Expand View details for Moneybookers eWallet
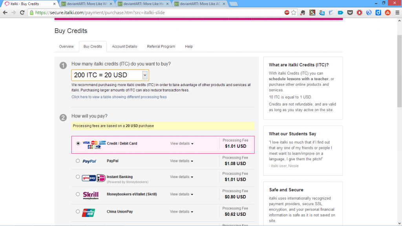Viewport: 402px width, 226px height. (x=181, y=195)
